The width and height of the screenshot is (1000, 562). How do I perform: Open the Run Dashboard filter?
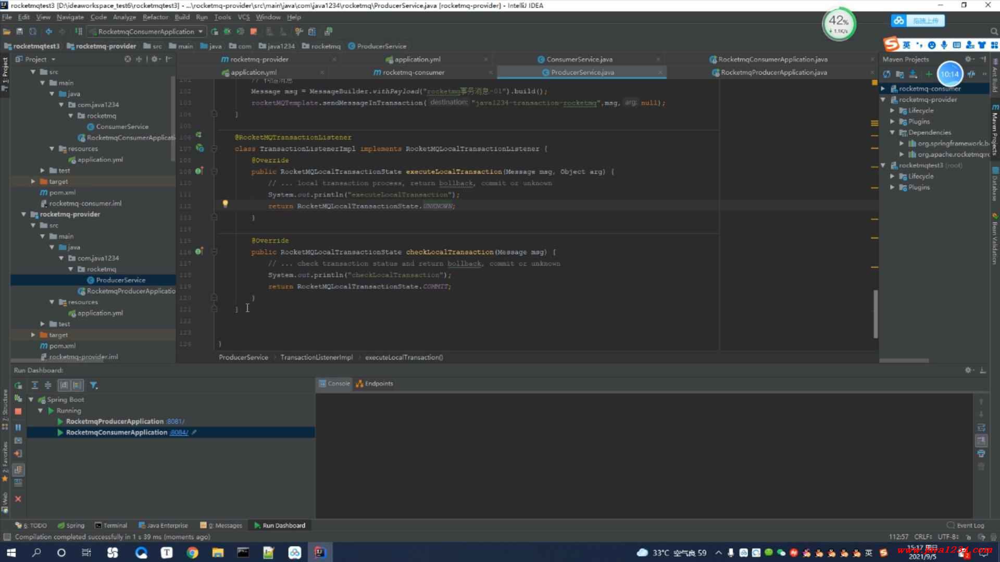pos(93,386)
